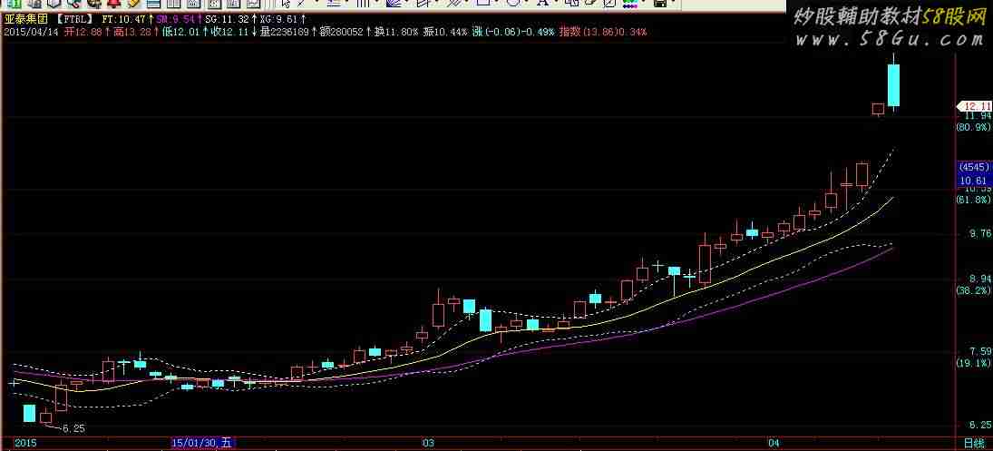Click the date 2015/04/14 in info bar
This screenshot has width=993, height=451.
(x=30, y=32)
